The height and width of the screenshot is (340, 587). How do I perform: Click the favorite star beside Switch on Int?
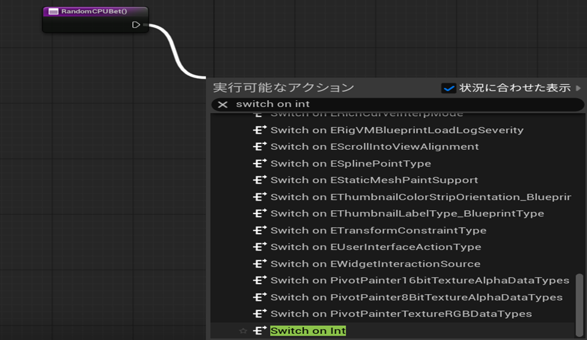click(243, 331)
